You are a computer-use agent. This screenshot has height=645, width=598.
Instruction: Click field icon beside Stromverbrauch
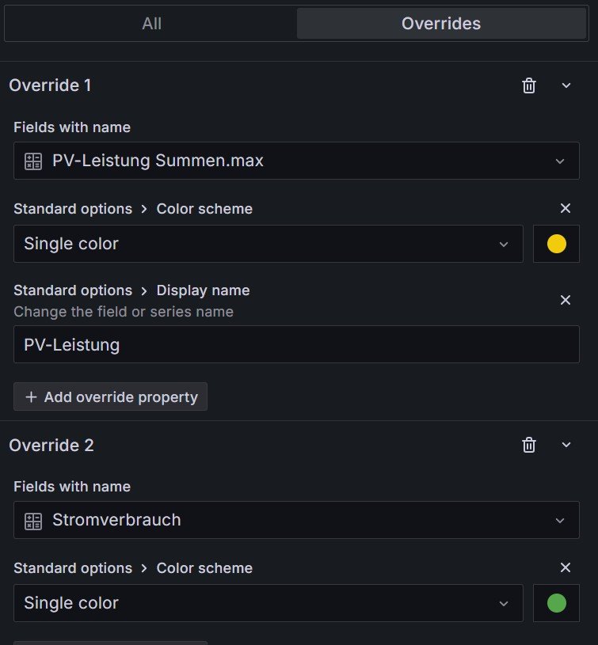click(33, 520)
